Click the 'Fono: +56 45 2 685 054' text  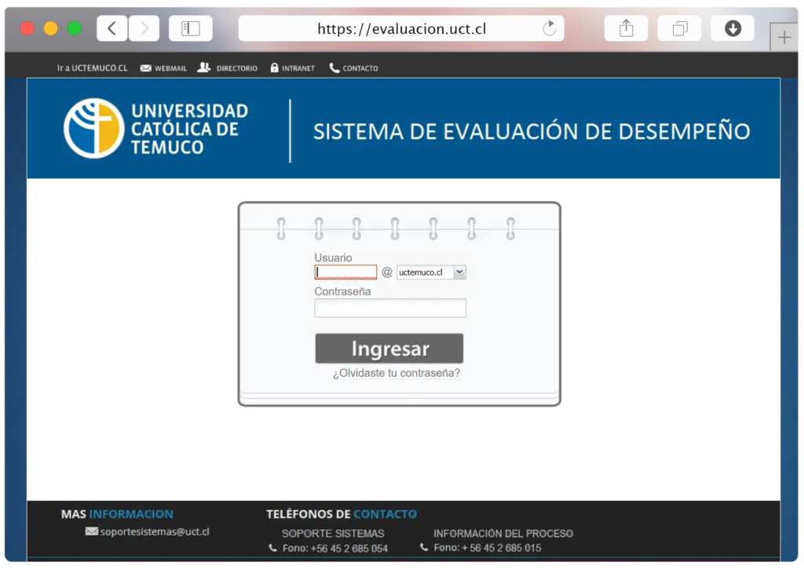[x=334, y=549]
